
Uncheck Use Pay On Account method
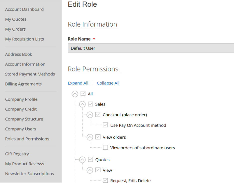(x=105, y=125)
